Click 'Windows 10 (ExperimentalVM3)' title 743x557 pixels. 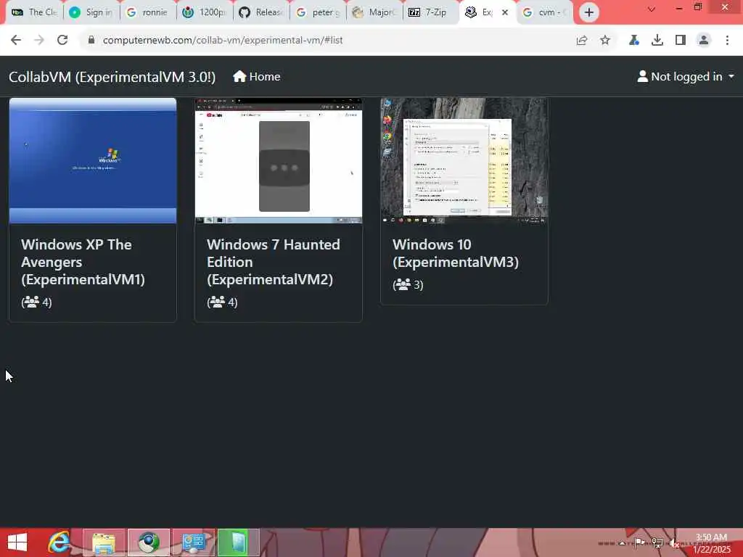(456, 253)
